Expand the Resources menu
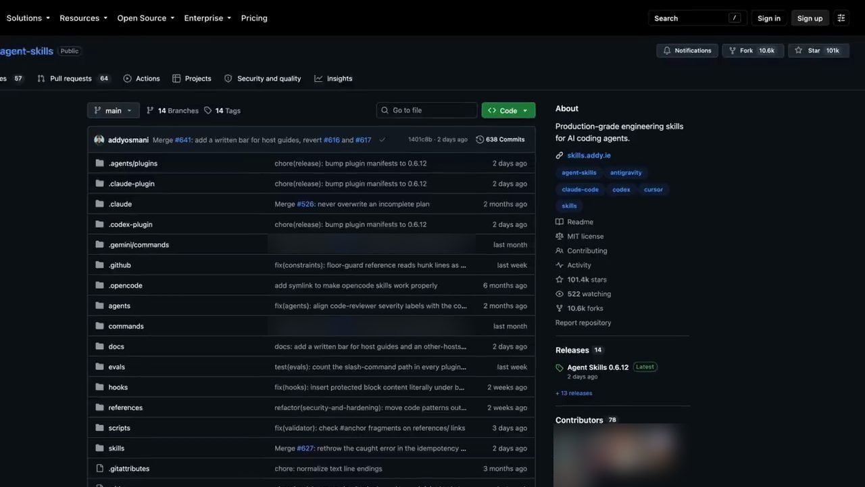Viewport: 865px width, 487px height. [x=83, y=18]
